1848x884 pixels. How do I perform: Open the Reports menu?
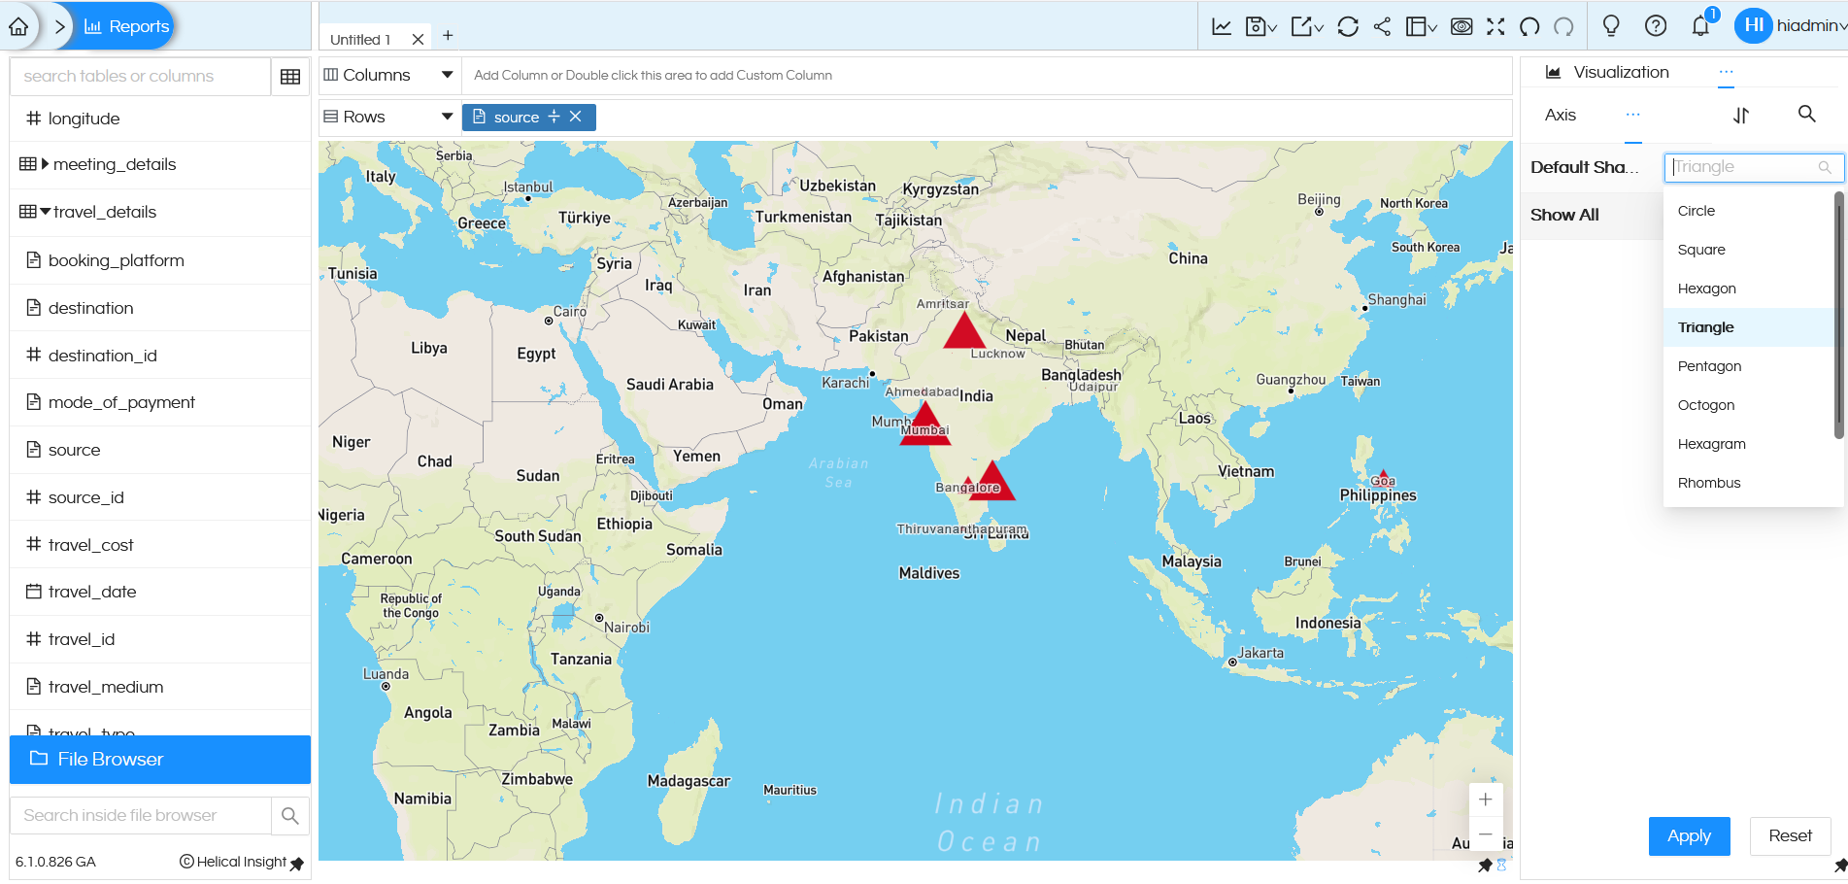[x=123, y=26]
